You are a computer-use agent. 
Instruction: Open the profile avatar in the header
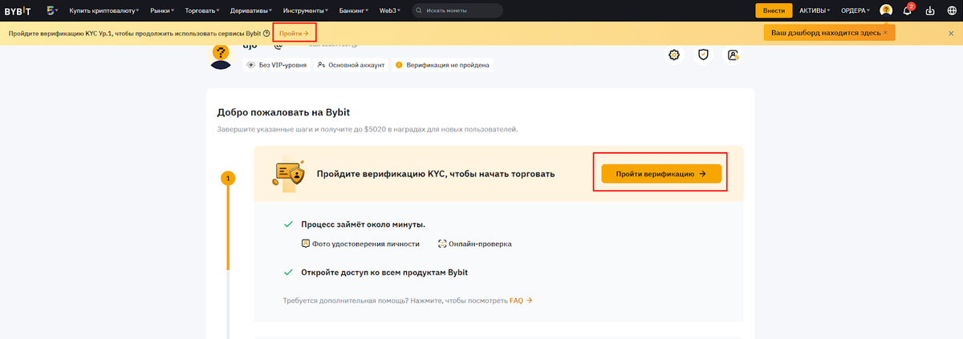(886, 10)
